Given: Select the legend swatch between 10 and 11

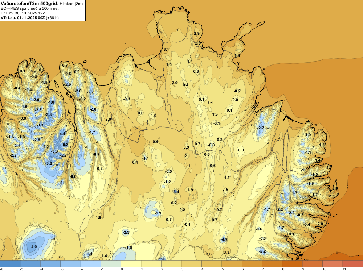Looking at the screenshot, I should coord(333,264).
